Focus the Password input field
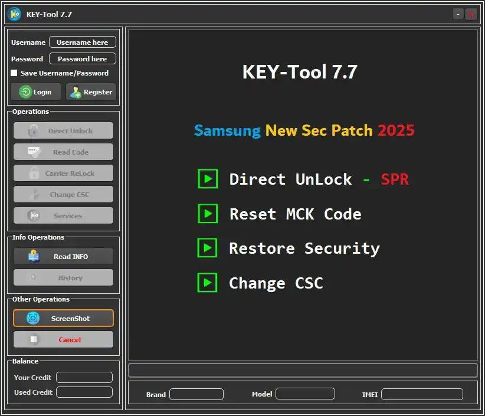The height and width of the screenshot is (416, 485). (x=83, y=59)
